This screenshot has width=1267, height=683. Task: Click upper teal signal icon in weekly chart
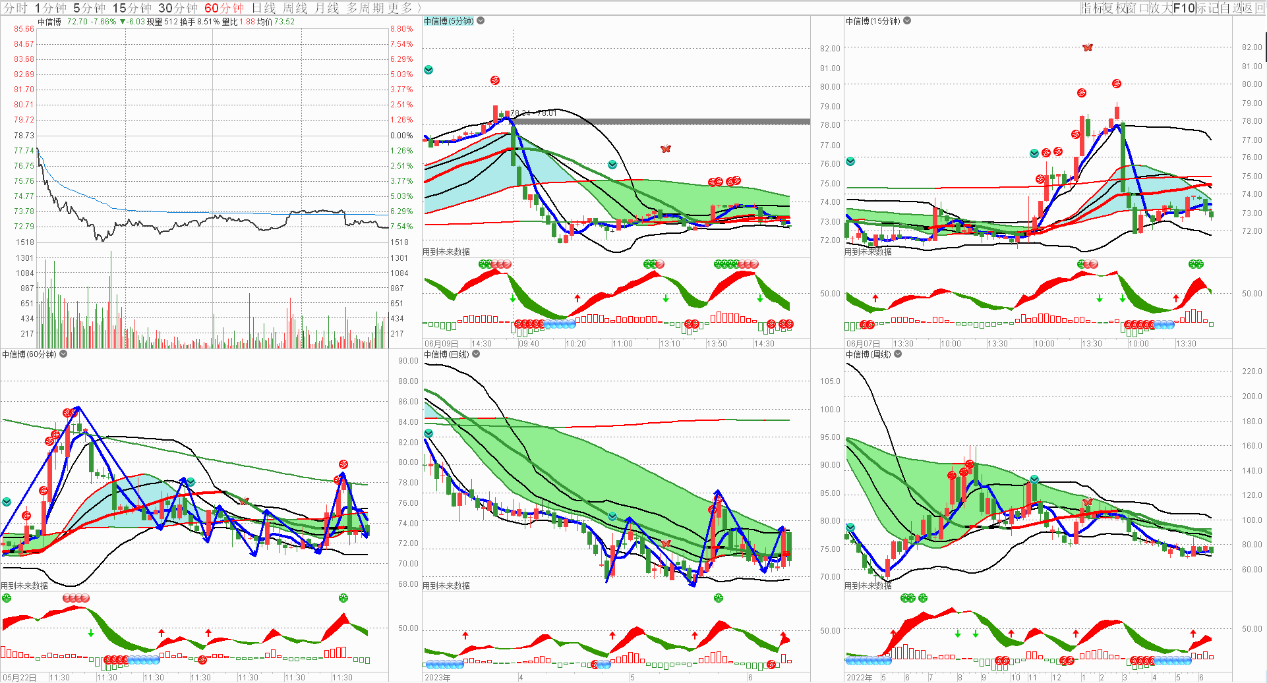(1034, 479)
